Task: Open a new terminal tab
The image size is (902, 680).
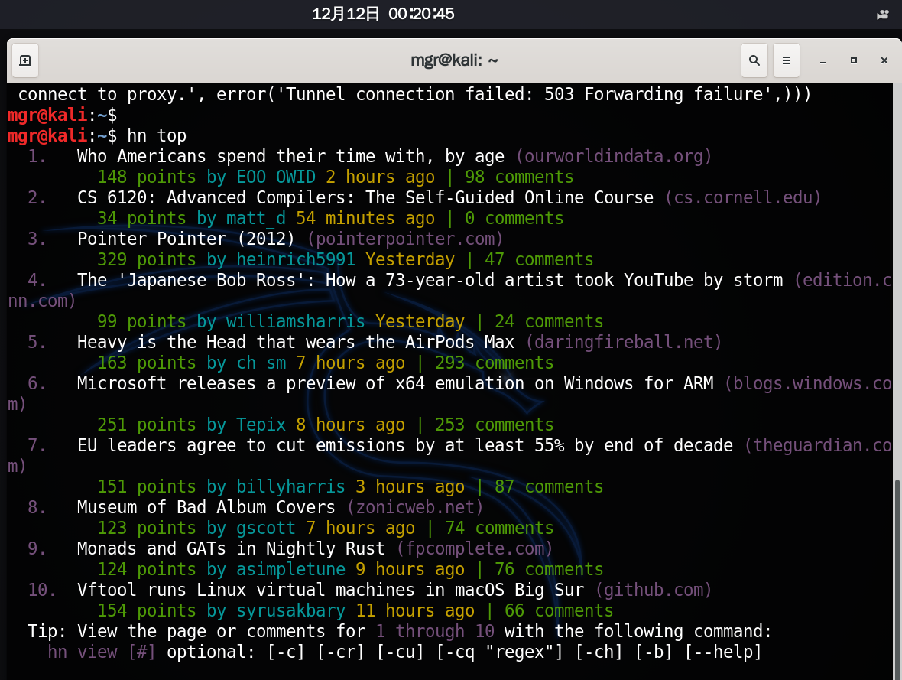Action: point(24,60)
